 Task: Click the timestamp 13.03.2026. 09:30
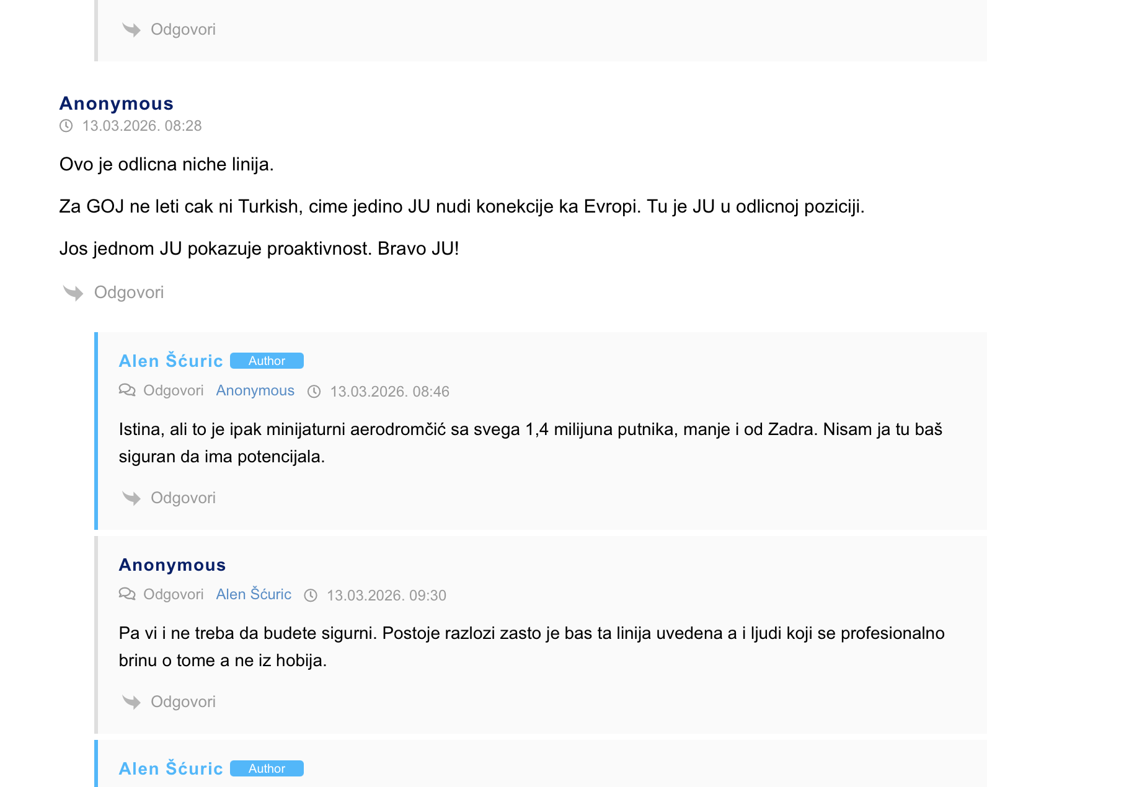click(x=386, y=596)
